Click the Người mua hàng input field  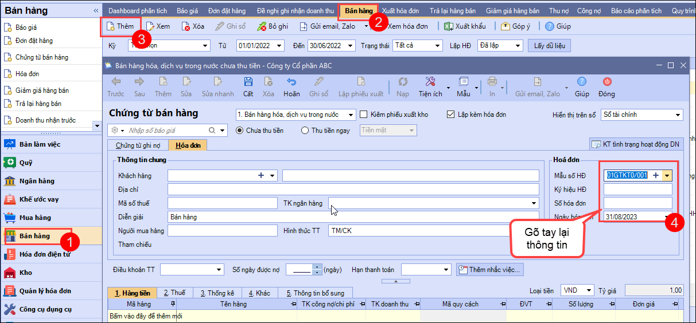pos(223,231)
